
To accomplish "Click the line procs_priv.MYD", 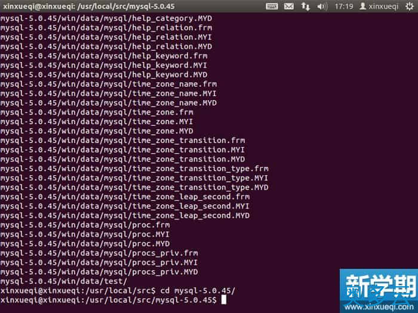I will [x=99, y=272].
